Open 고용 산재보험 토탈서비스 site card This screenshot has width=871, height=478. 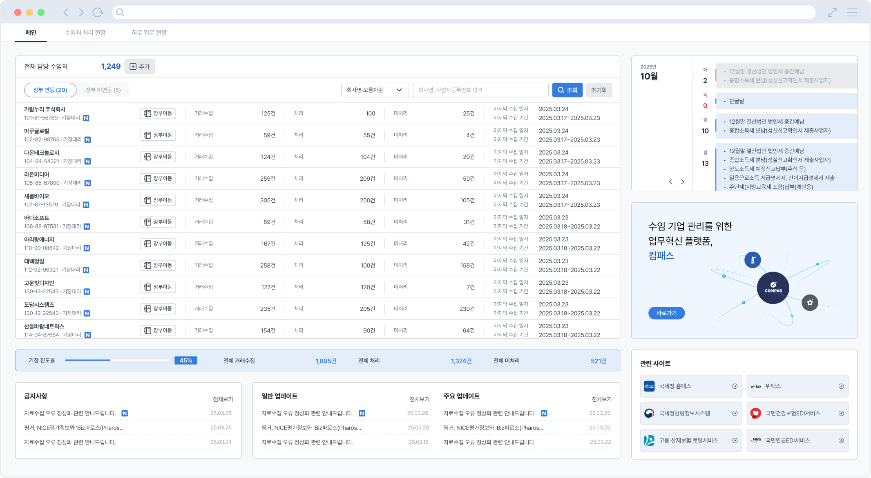[691, 440]
